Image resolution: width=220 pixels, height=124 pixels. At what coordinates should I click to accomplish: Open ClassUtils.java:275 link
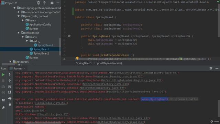[x=53, y=114]
